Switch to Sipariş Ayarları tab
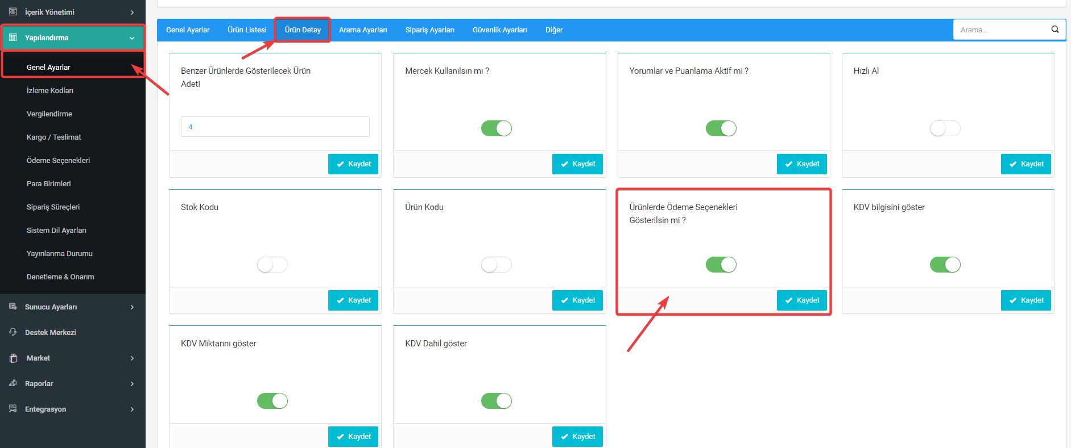Screen dimensions: 1071x448 [x=429, y=30]
